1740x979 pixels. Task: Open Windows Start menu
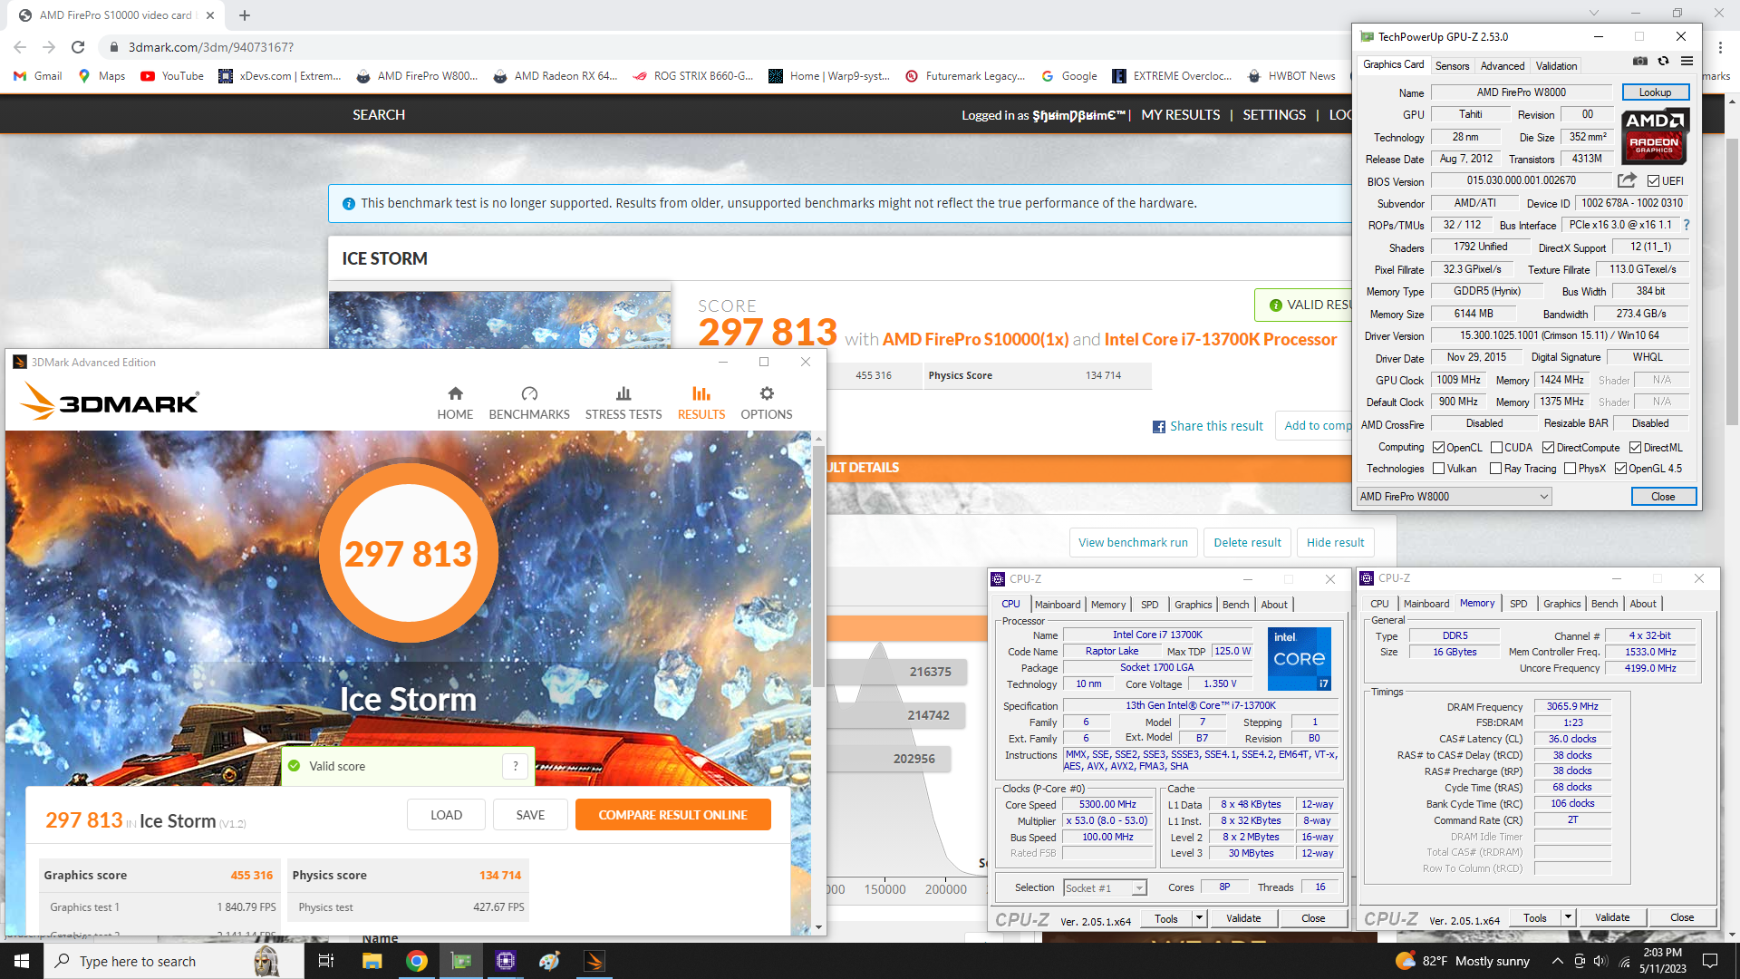pos(22,961)
